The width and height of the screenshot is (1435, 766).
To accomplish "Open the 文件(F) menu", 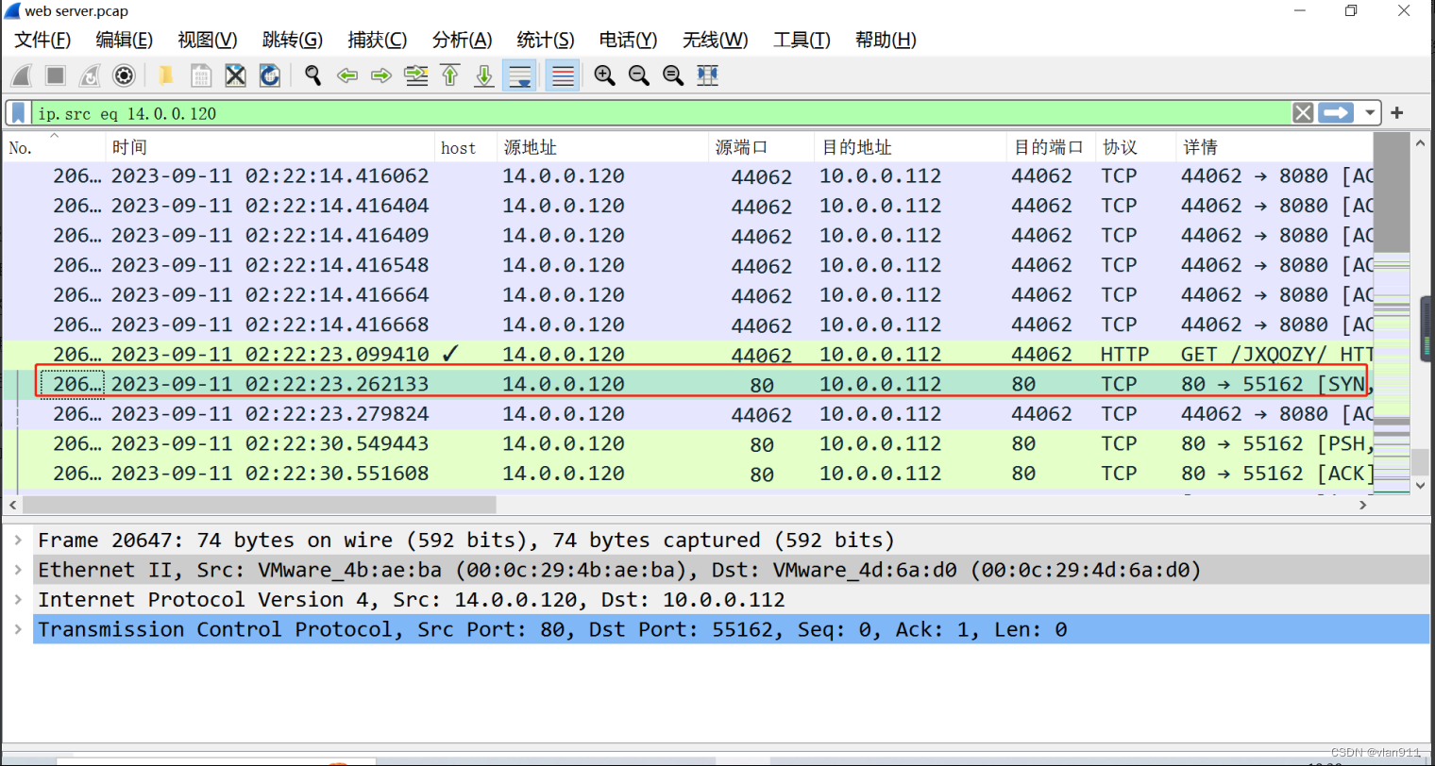I will click(x=42, y=40).
